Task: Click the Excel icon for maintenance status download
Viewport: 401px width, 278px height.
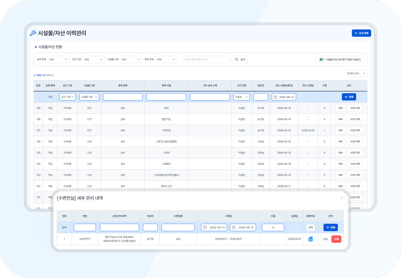Action: tap(321, 60)
